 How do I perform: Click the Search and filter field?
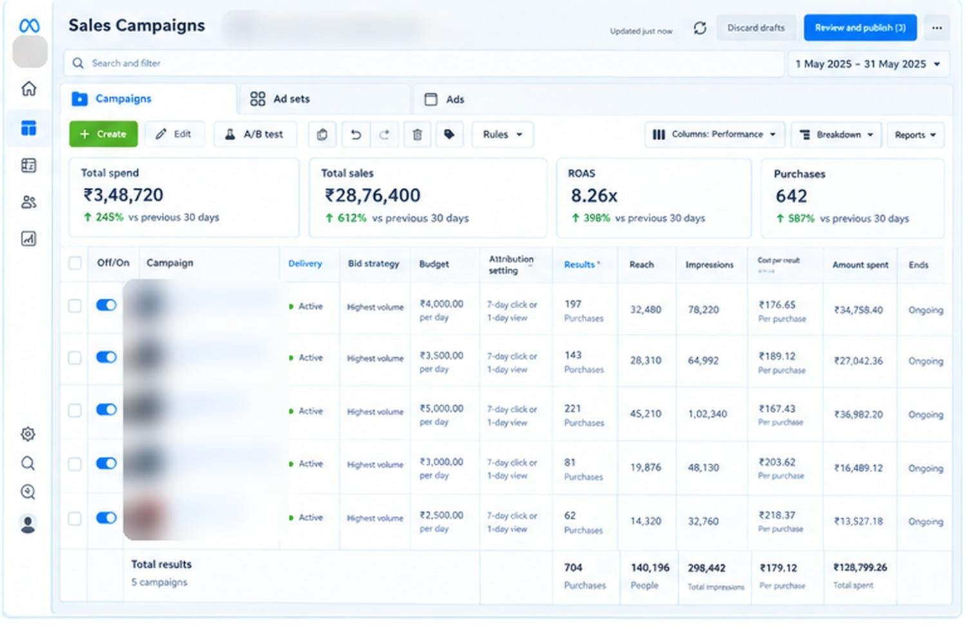tap(424, 63)
